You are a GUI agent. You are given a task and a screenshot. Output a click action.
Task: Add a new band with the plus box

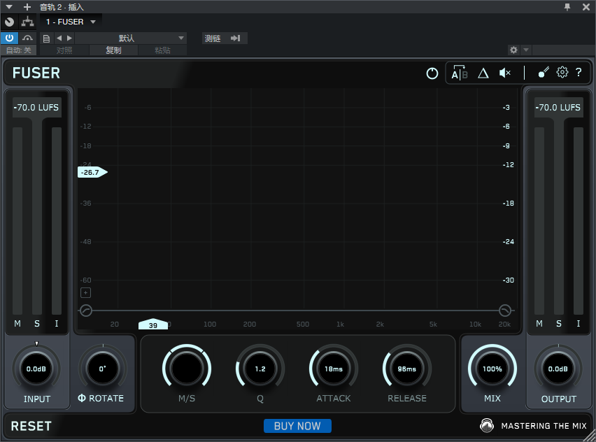pyautogui.click(x=85, y=292)
